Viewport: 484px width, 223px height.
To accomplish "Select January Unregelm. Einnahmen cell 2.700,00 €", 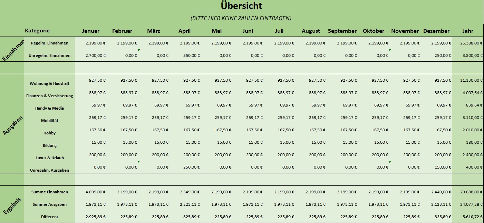I will coord(96,55).
